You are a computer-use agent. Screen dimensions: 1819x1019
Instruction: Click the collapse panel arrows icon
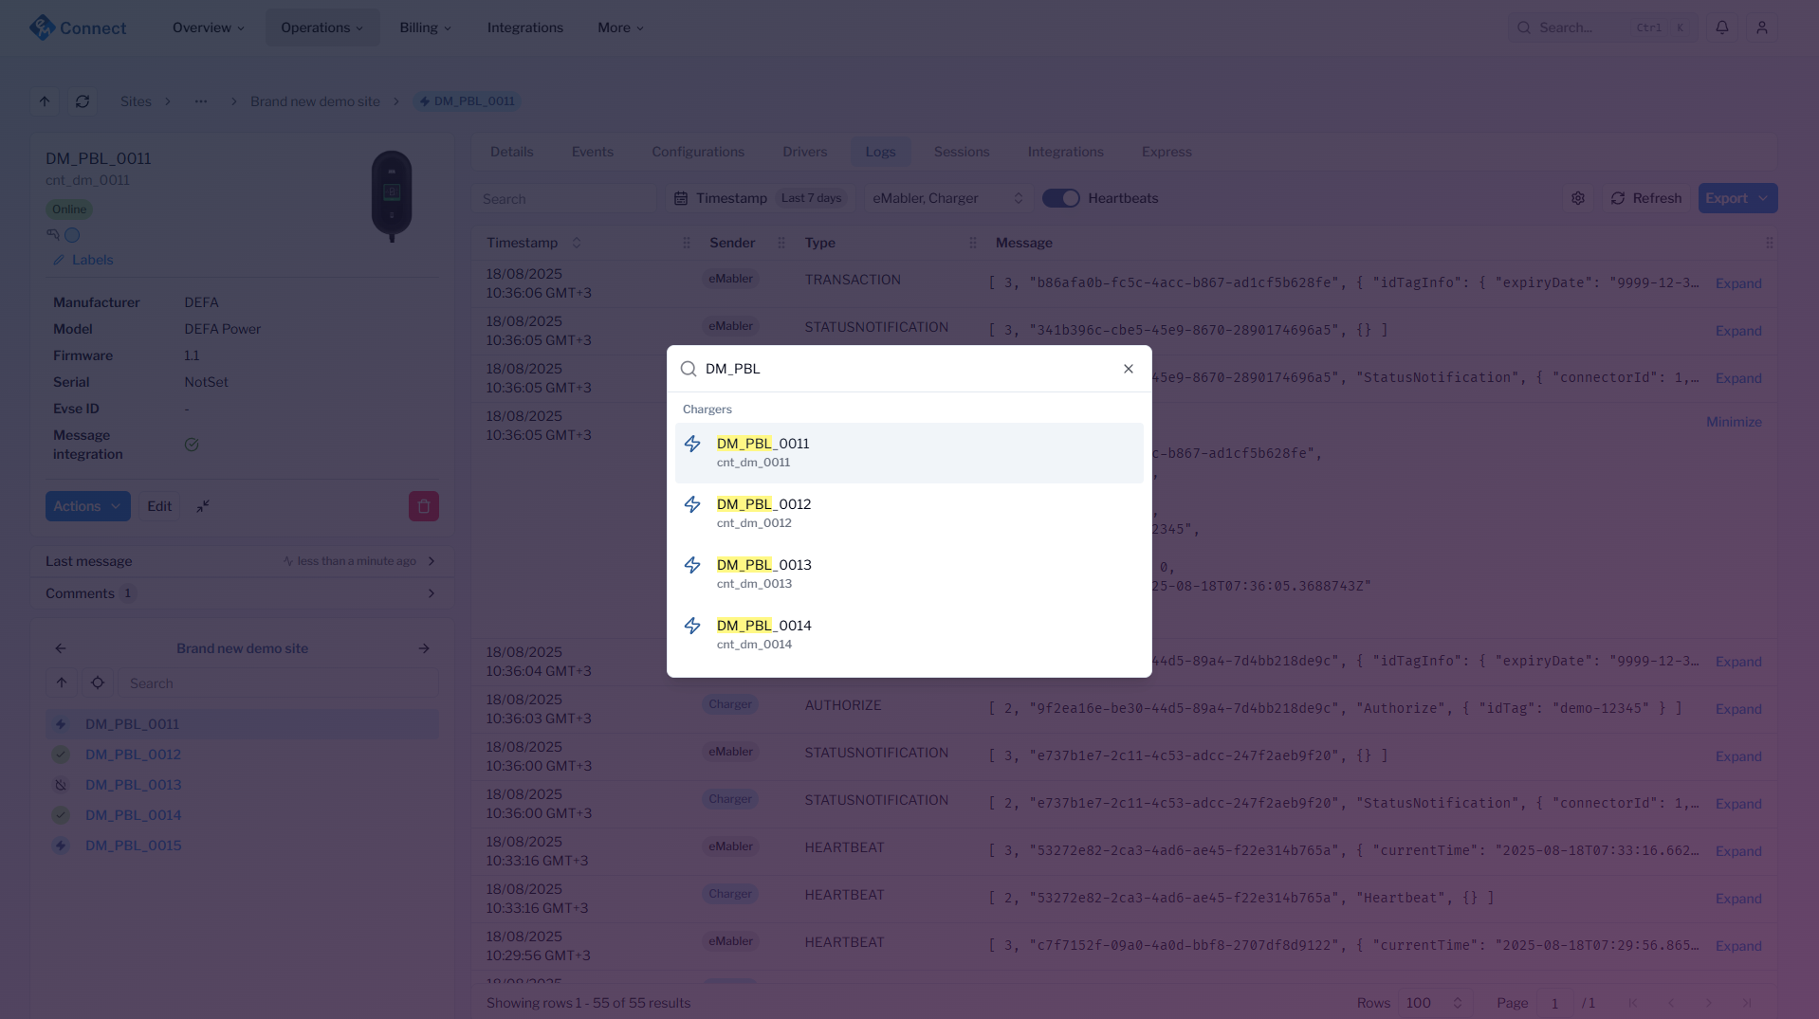click(x=203, y=506)
